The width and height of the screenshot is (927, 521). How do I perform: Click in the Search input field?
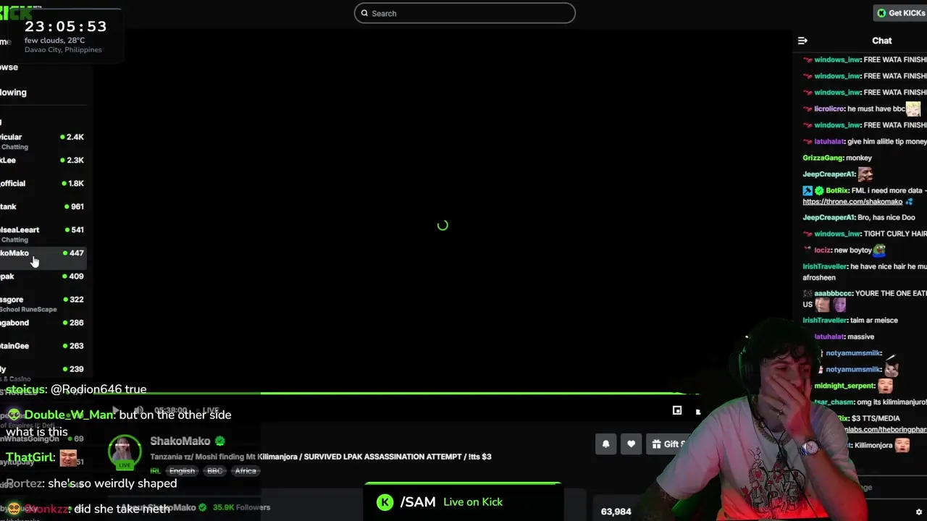point(465,13)
